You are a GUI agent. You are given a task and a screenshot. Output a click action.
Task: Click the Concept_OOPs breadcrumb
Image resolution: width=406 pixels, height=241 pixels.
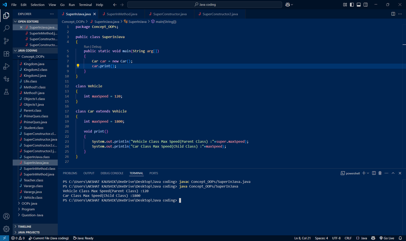tap(73, 21)
